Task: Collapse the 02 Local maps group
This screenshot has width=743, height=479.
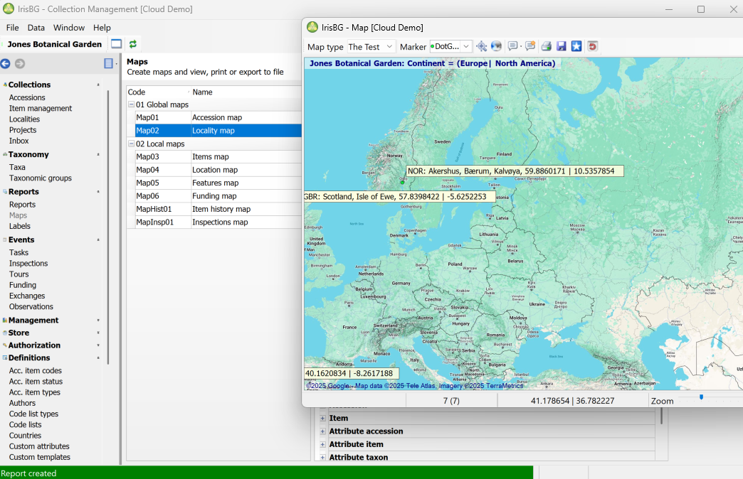Action: click(131, 144)
